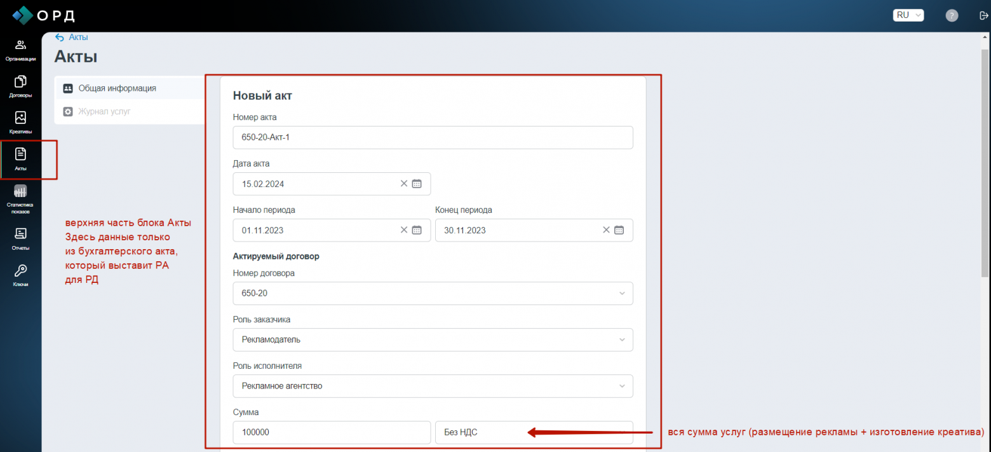This screenshot has height=452, width=991.
Task: Open the Договоры sidebar section
Action: pos(20,86)
